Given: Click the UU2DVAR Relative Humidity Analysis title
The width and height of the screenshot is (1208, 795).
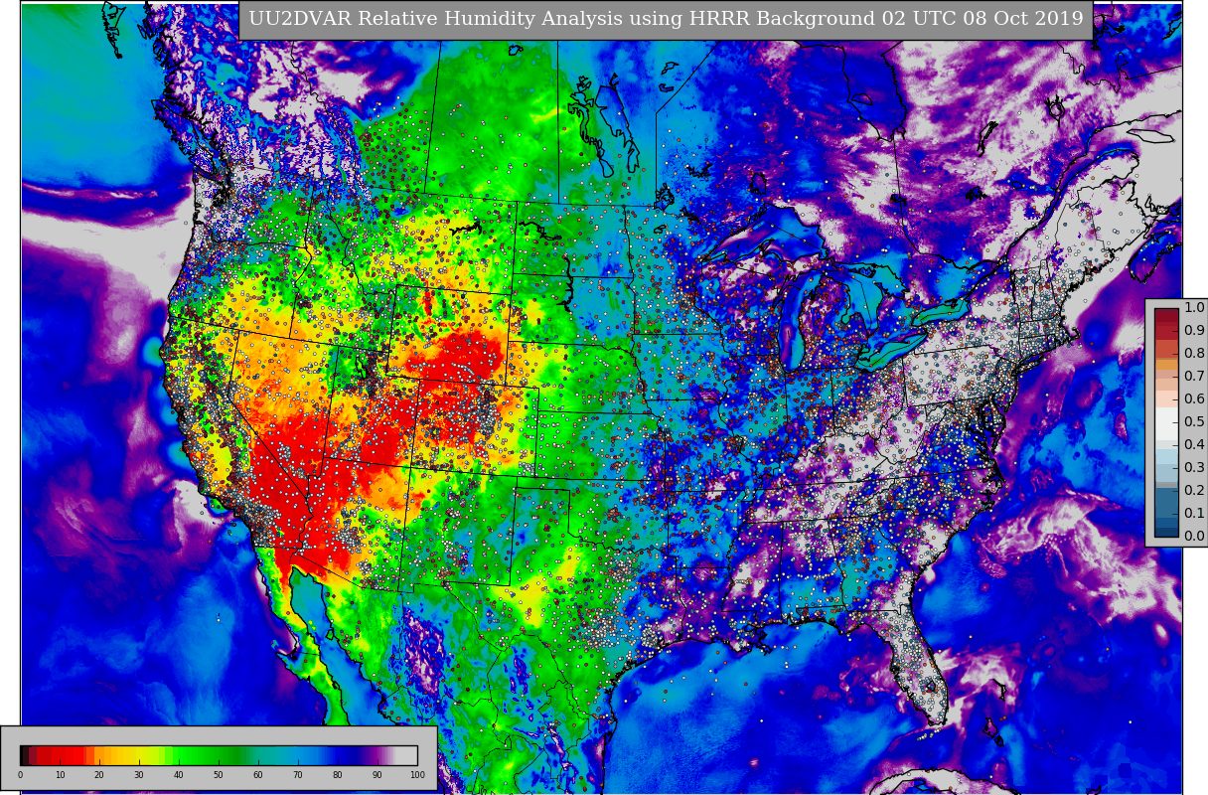Looking at the screenshot, I should click(666, 19).
